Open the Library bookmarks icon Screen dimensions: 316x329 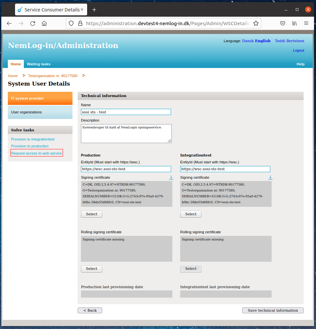(294, 24)
